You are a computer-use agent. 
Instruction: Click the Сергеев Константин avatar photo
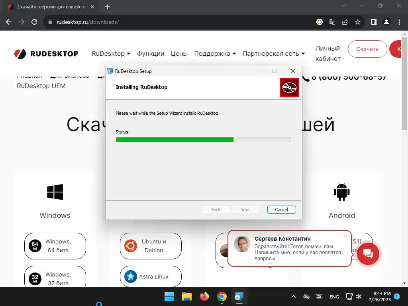[242, 244]
